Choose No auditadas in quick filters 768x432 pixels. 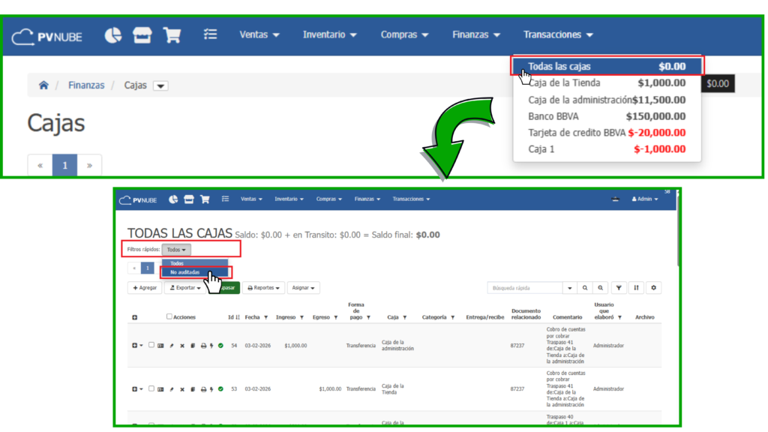click(185, 272)
